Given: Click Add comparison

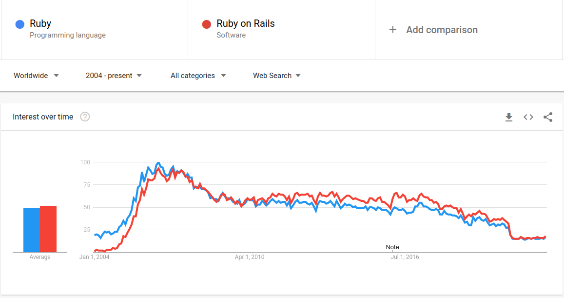Looking at the screenshot, I should point(442,29).
